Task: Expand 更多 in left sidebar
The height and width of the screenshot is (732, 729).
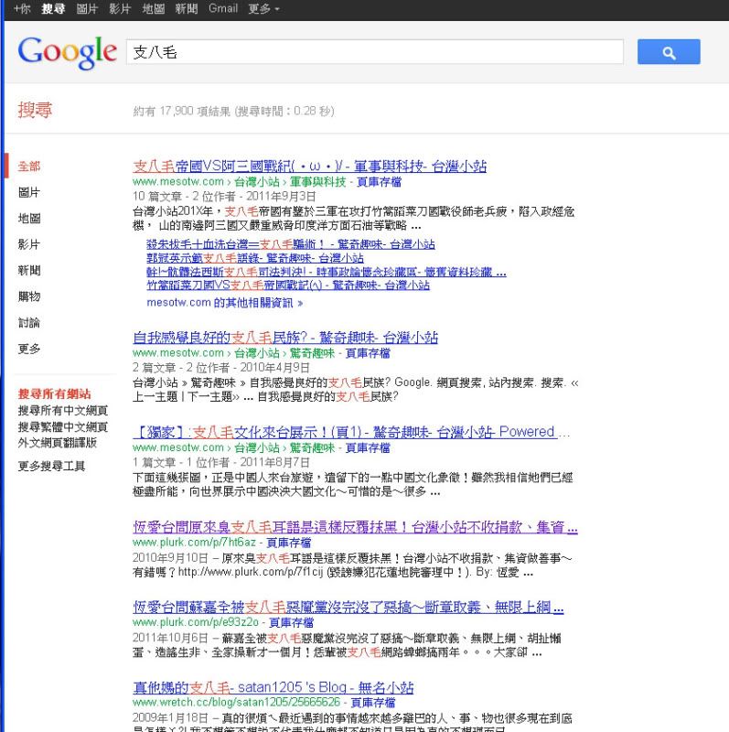Action: [x=29, y=349]
